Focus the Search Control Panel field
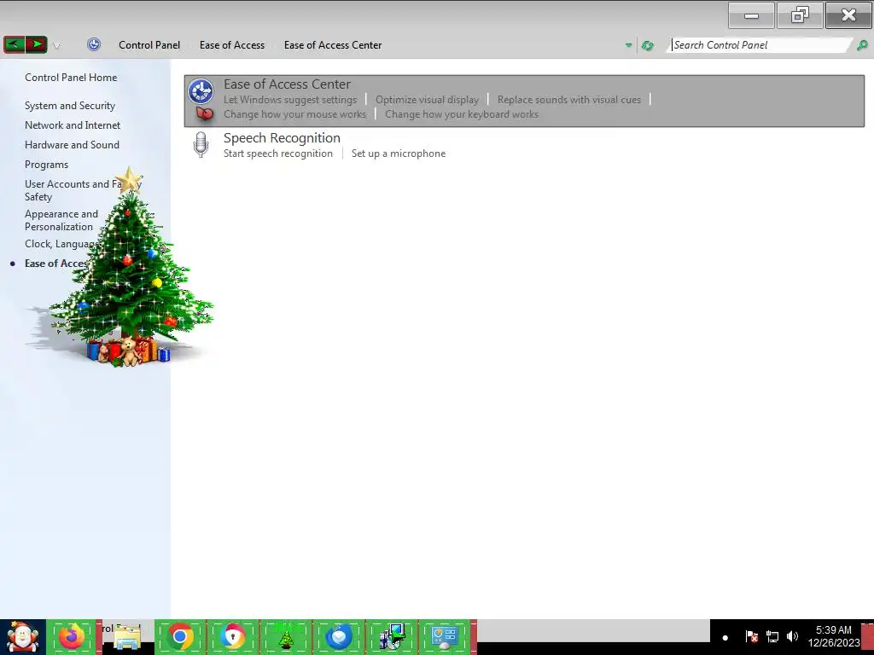The image size is (874, 655). point(760,45)
